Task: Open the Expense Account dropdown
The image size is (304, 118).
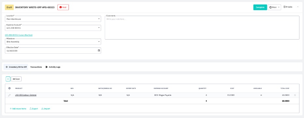Action: pyautogui.click(x=53, y=28)
